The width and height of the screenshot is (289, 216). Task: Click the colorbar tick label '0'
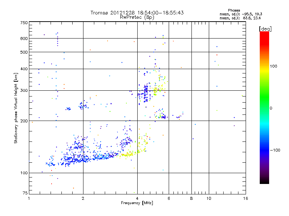click(x=271, y=108)
